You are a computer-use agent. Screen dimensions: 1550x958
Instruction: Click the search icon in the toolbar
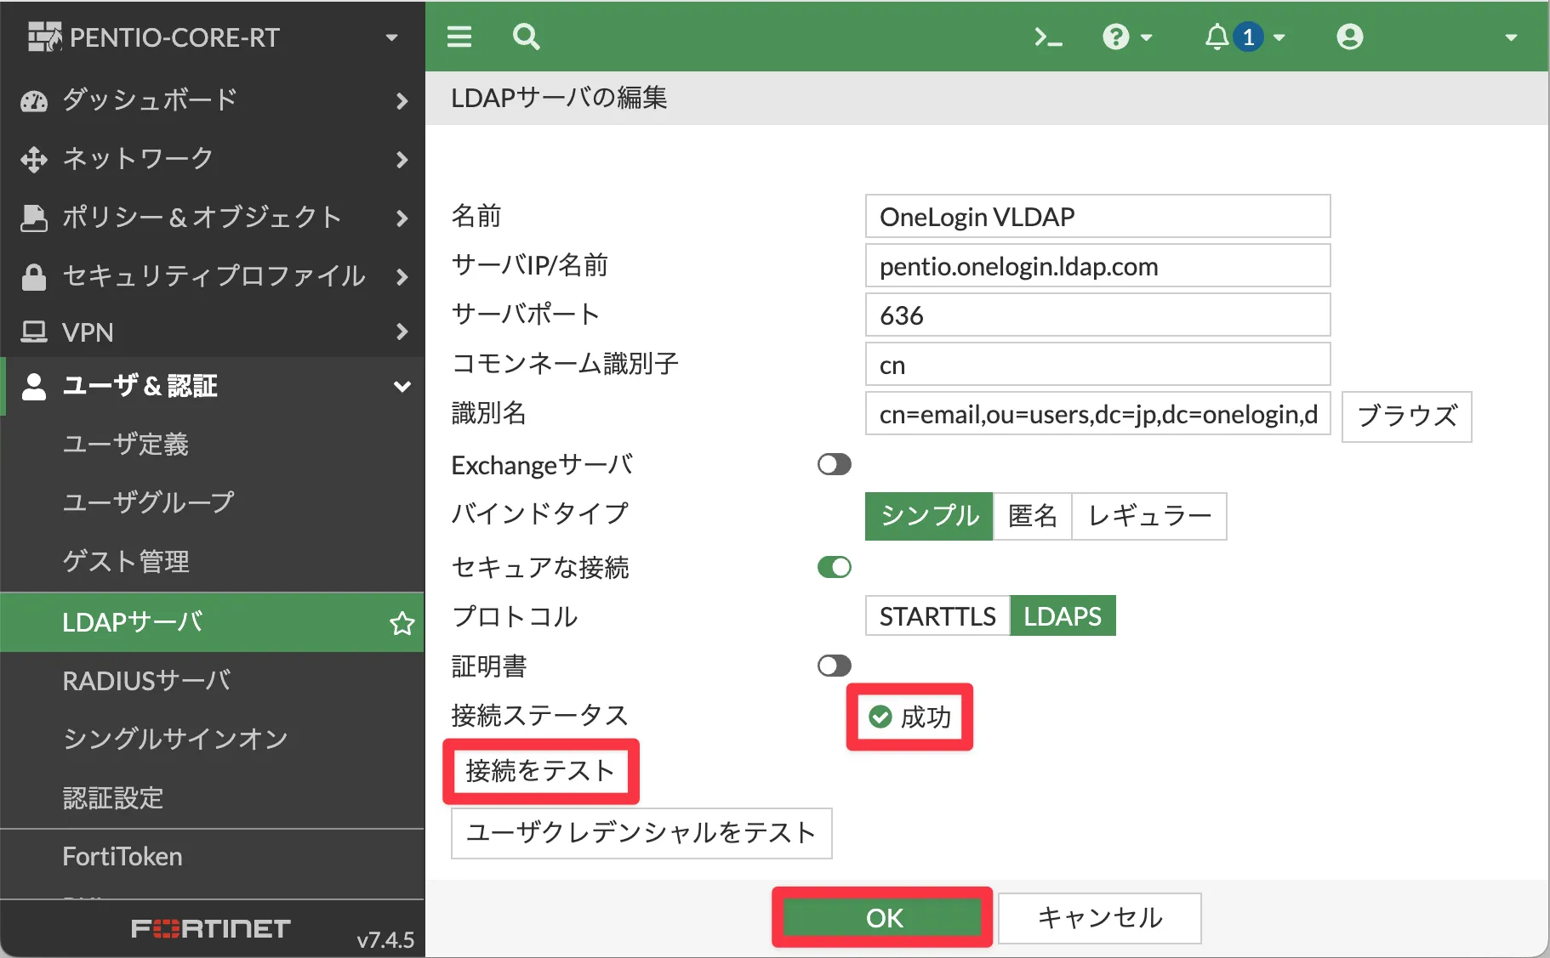point(526,37)
